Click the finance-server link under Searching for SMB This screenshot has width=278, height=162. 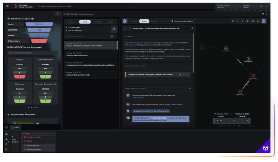[138, 98]
